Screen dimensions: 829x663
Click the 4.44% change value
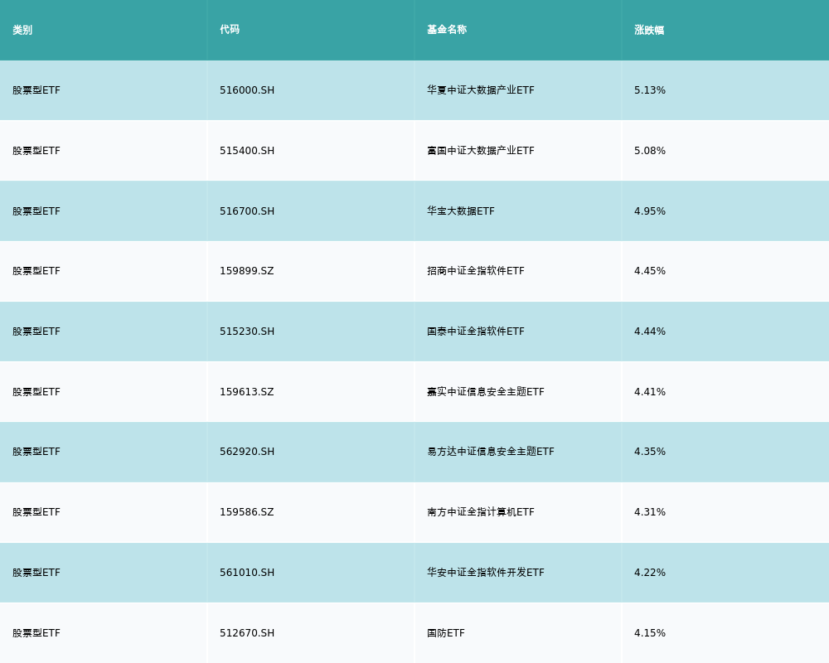pos(650,331)
